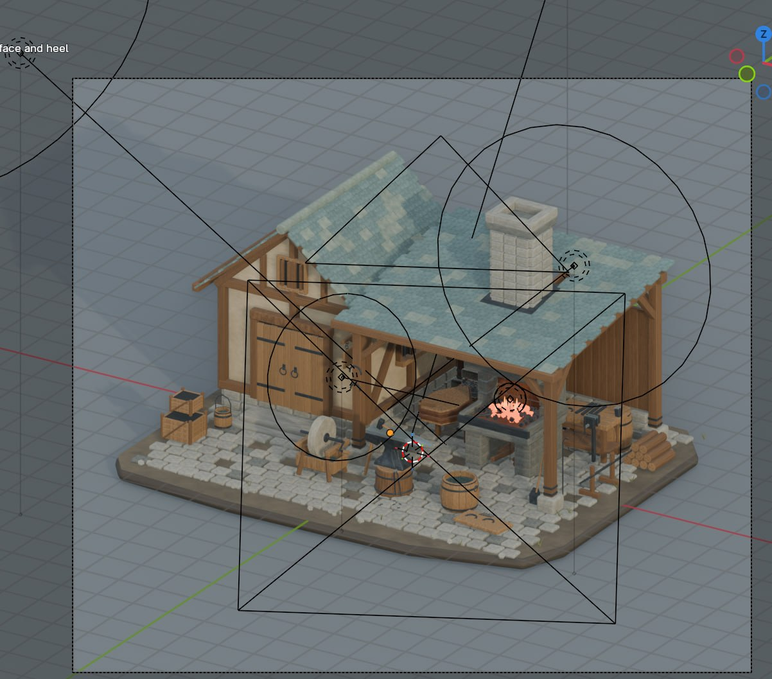This screenshot has height=679, width=772.
Task: Select the orange object origin dot
Action: 390,433
